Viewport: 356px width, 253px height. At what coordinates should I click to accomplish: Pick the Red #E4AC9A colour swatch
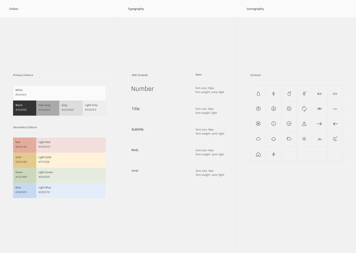(24, 145)
